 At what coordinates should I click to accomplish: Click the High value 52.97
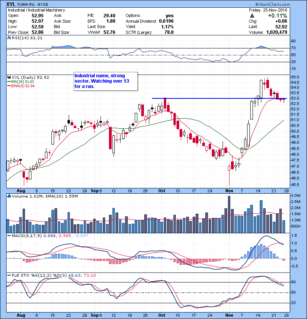point(37,21)
